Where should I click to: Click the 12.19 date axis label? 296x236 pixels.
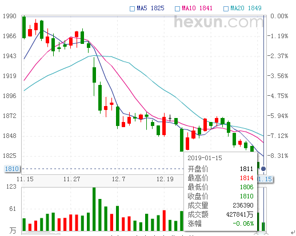pyautogui.click(x=165, y=179)
